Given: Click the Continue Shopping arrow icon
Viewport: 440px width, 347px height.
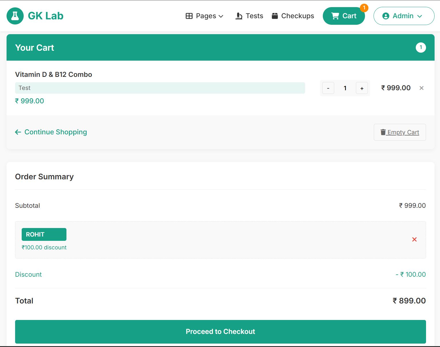Looking at the screenshot, I should [x=18, y=132].
